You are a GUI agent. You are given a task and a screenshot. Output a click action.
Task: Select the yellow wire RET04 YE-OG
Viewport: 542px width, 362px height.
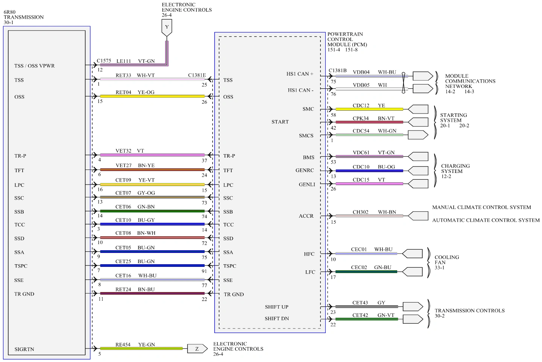152,96
